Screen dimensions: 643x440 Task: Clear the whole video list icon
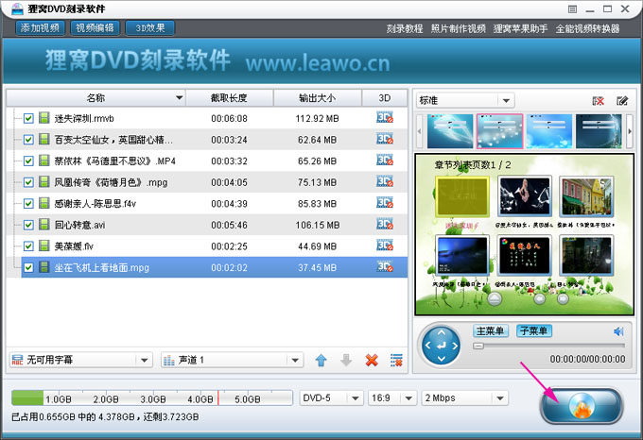pos(396,360)
